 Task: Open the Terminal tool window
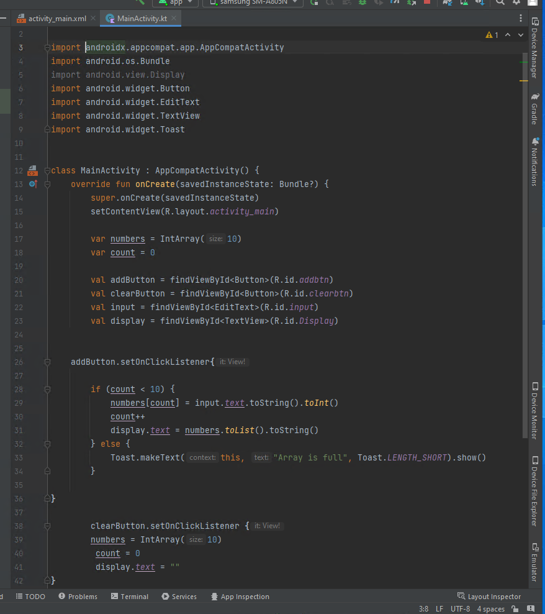point(130,596)
